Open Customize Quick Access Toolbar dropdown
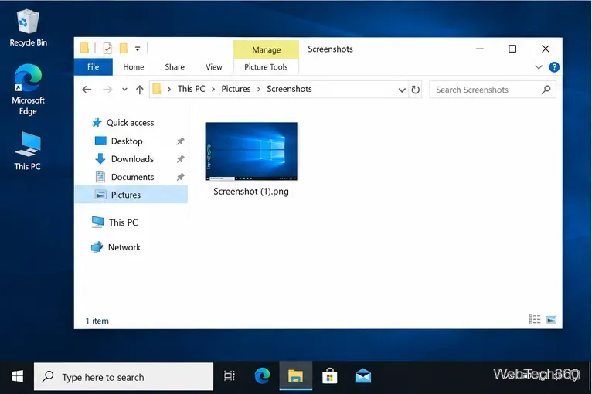 click(x=138, y=49)
